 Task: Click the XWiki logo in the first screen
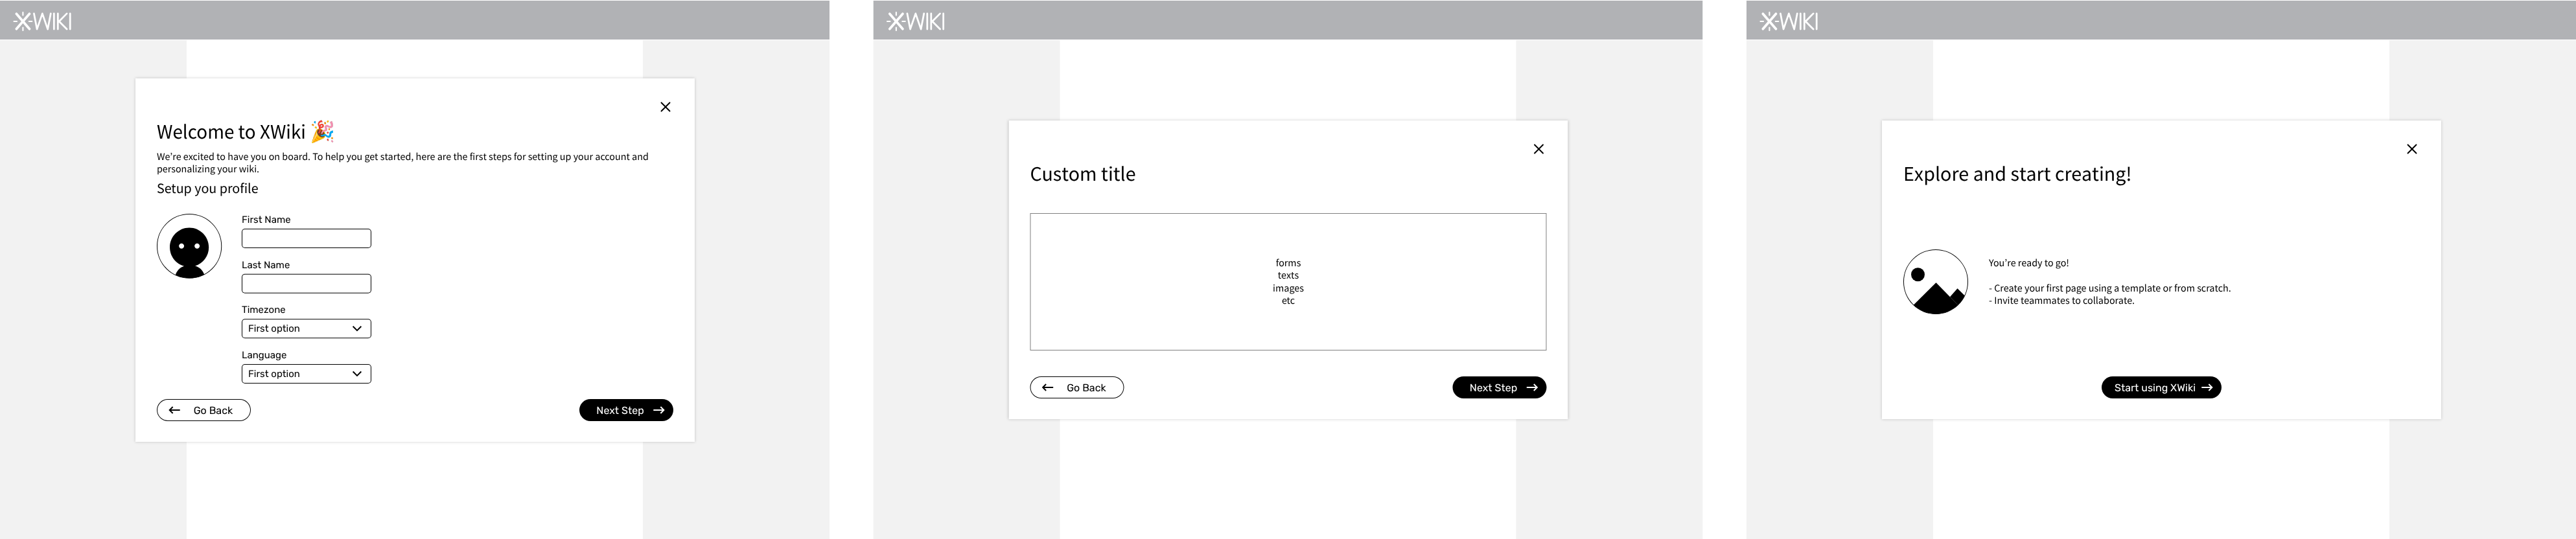pyautogui.click(x=42, y=21)
